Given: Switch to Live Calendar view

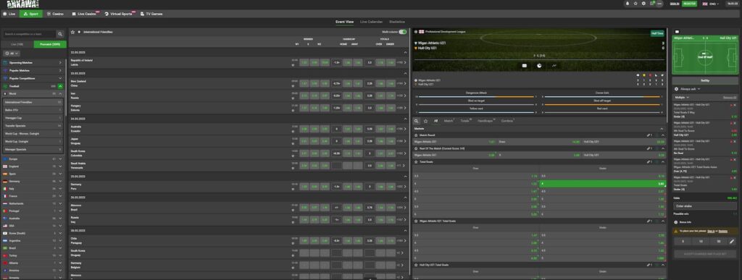Looking at the screenshot, I should pos(371,22).
